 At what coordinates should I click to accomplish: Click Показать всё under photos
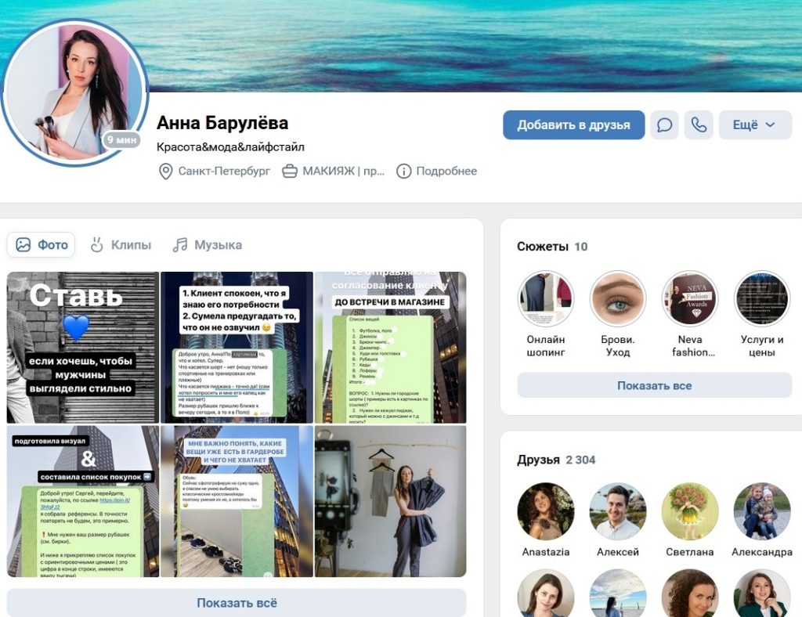(x=237, y=603)
